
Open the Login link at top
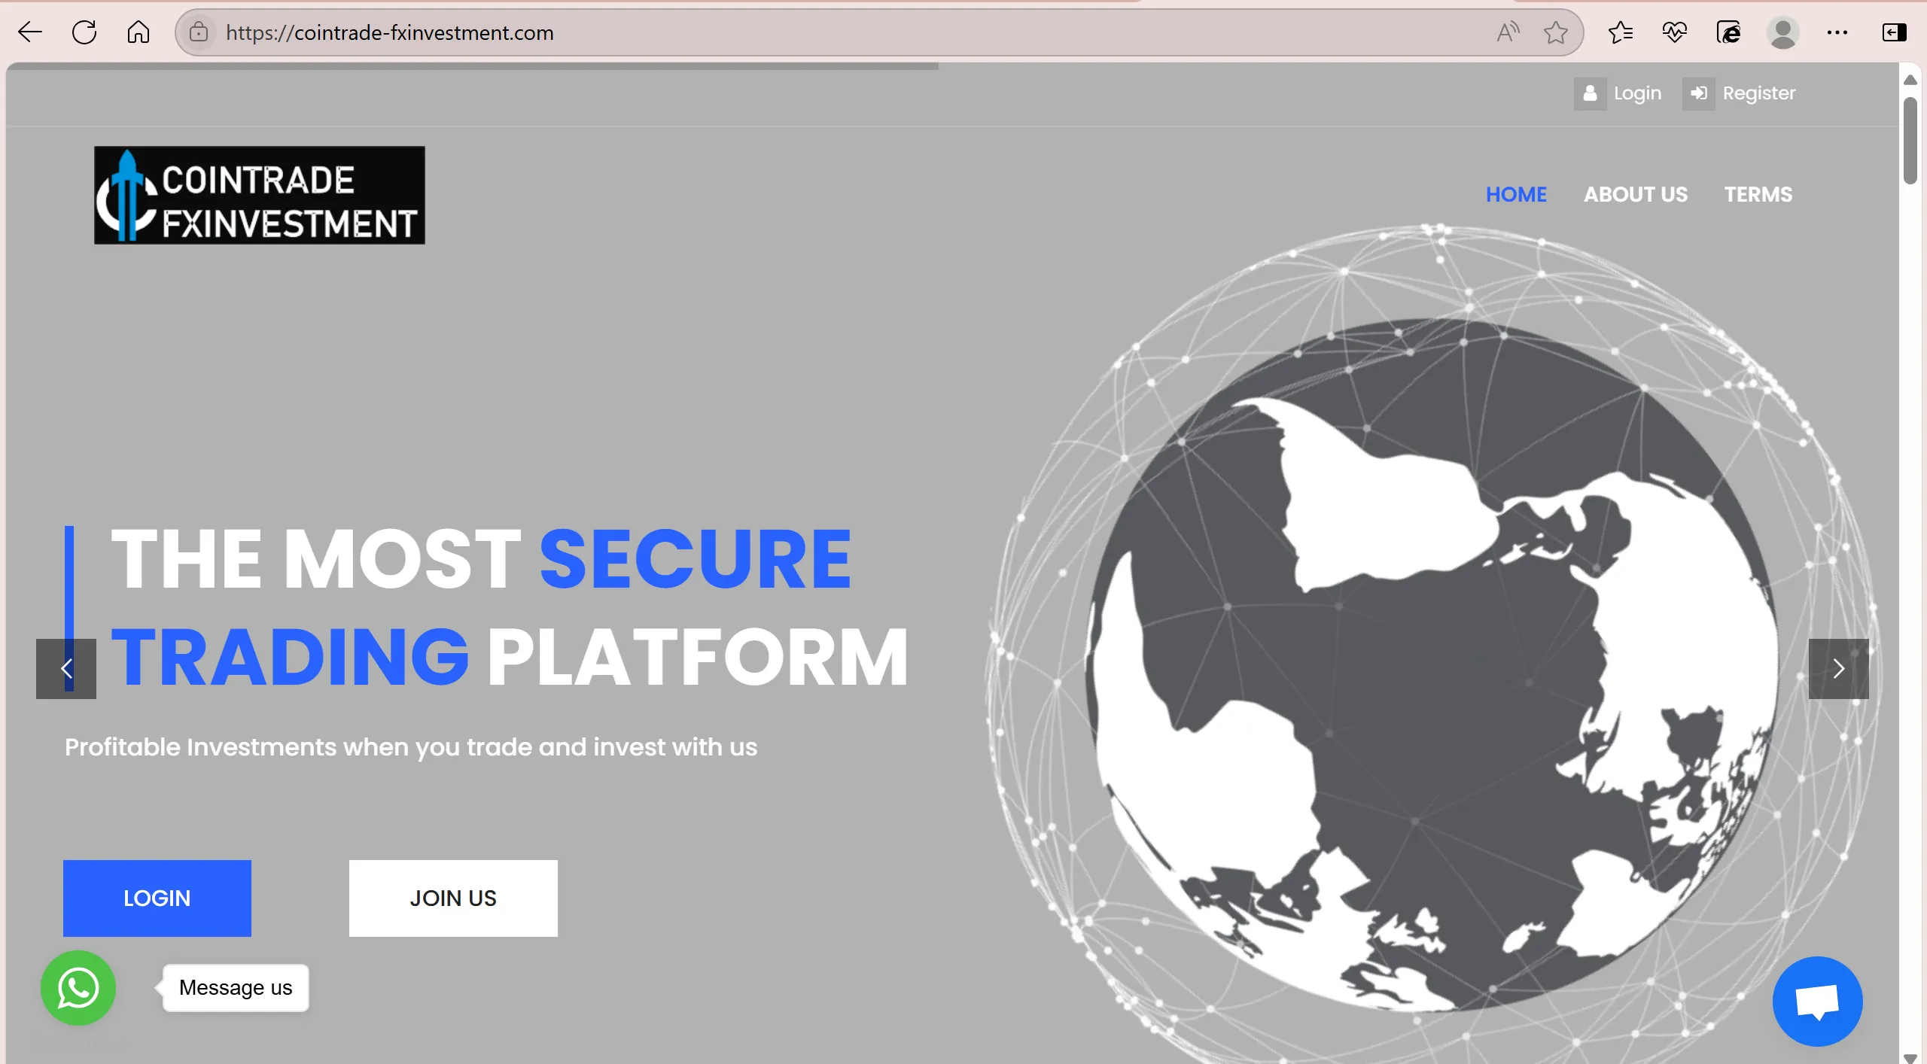(1637, 93)
